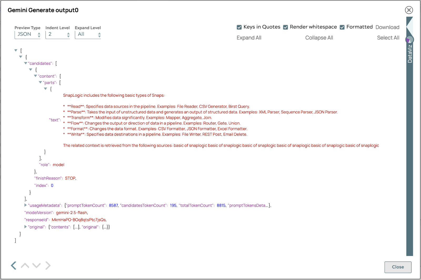Open the Preview Type JSON dropdown
The width and height of the screenshot is (421, 280).
28,34
